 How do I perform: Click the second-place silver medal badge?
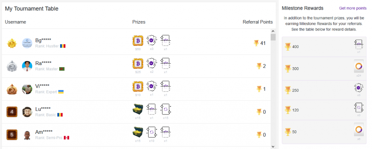tap(12, 66)
